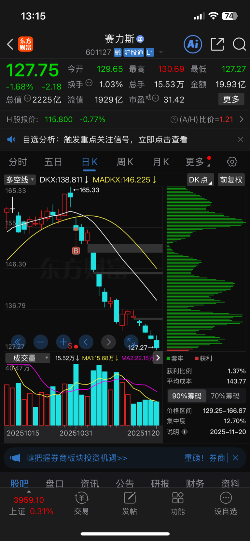
Task: Tap the 总值 info icon
Action: pos(27,98)
